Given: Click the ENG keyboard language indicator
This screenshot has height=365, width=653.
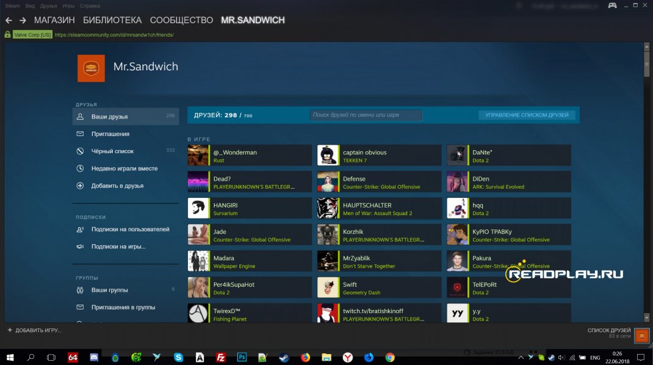Looking at the screenshot, I should [595, 358].
